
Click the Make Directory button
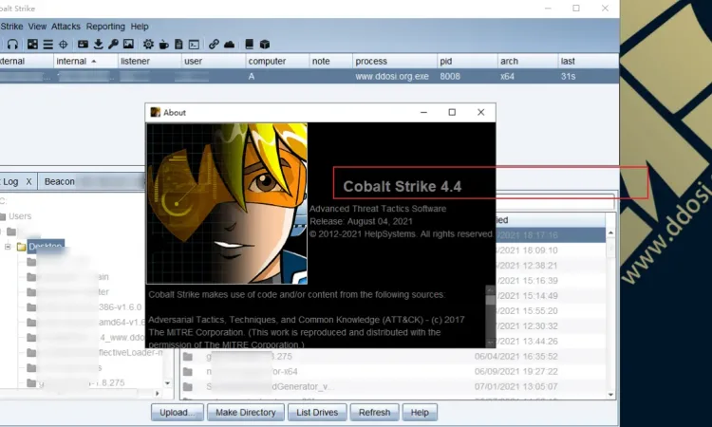click(246, 413)
